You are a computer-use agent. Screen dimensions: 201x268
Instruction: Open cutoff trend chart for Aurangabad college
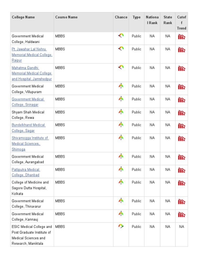coord(182,157)
